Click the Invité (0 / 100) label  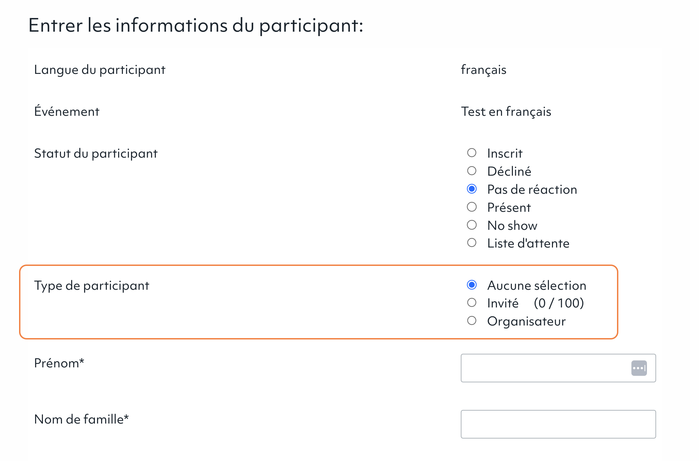[536, 303]
